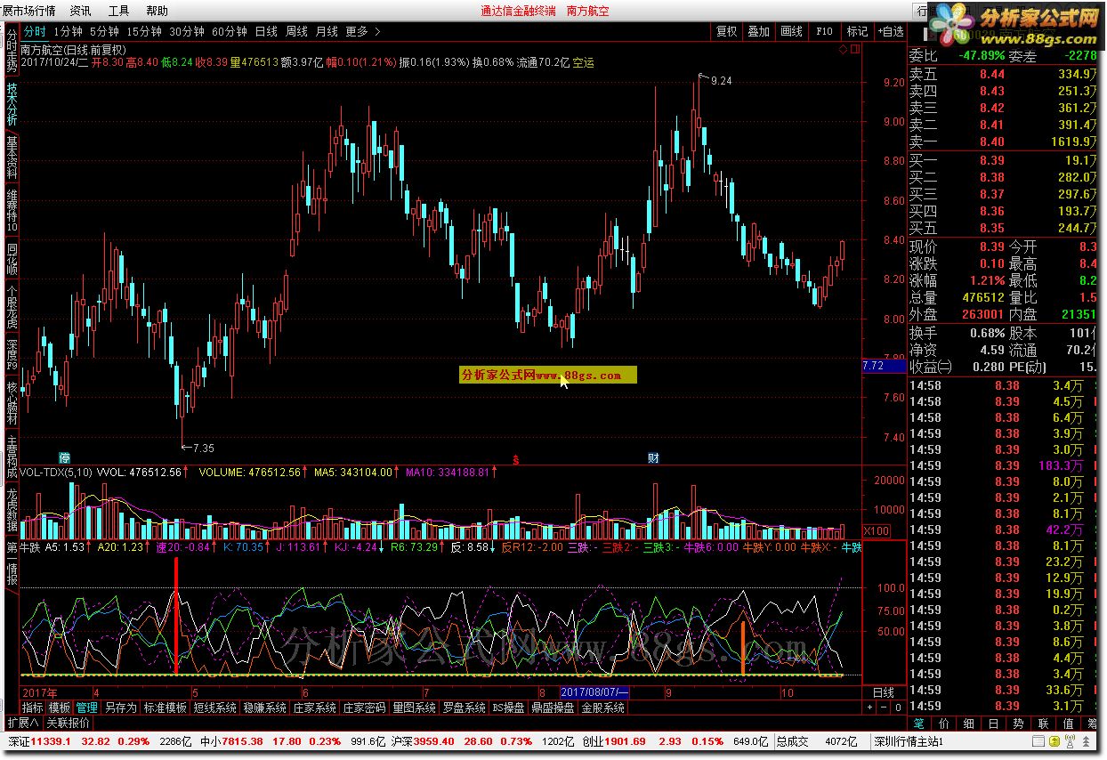Select the 30分钟 period

click(186, 31)
